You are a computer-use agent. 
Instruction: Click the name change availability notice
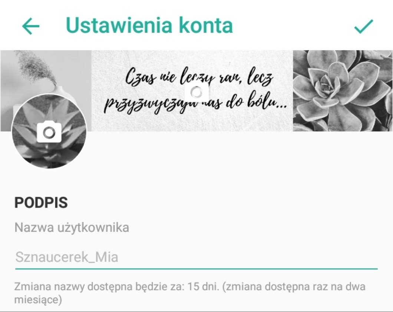190,293
